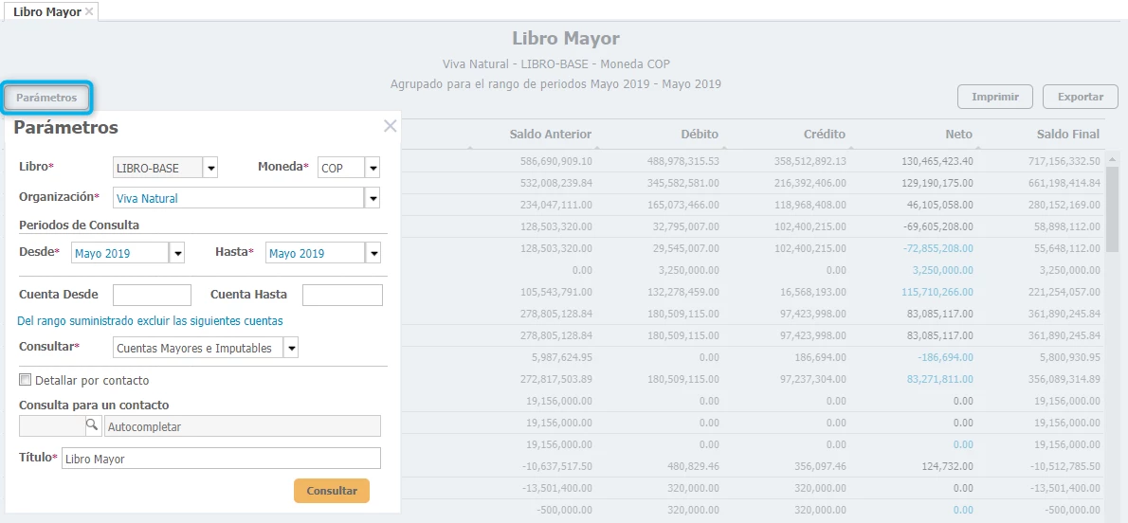Image resolution: width=1128 pixels, height=523 pixels.
Task: Focus the Cuenta Hasta input field
Action: [x=342, y=295]
